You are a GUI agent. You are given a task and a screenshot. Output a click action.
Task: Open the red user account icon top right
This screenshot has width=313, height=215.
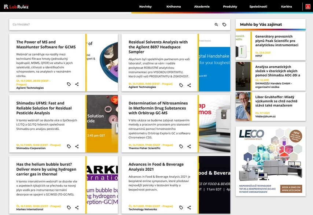(307, 6)
